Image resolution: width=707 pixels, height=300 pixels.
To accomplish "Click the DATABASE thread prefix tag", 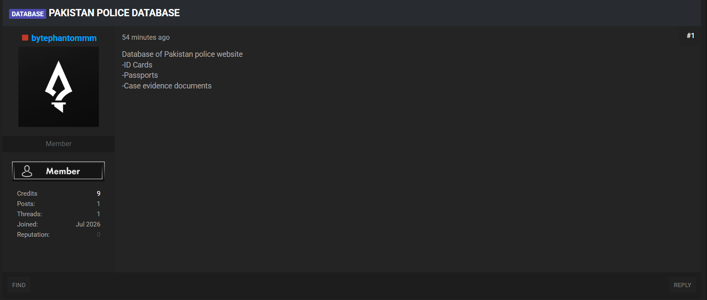I will tap(27, 14).
